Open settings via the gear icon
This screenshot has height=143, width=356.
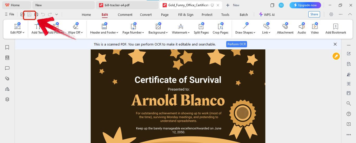click(x=331, y=14)
